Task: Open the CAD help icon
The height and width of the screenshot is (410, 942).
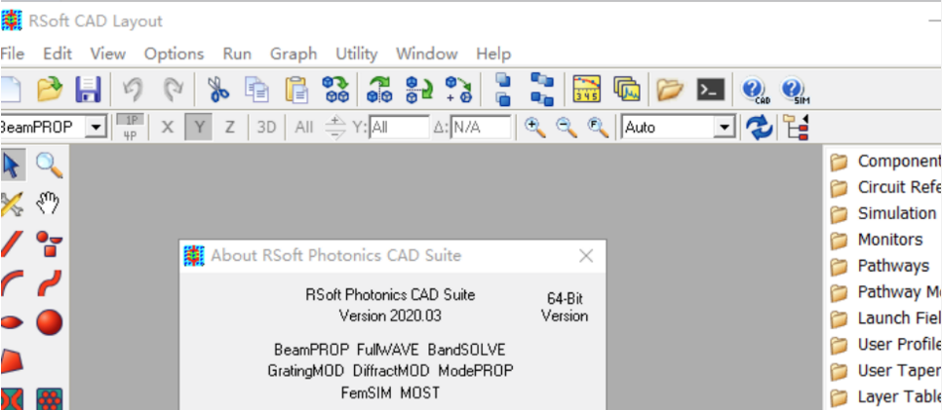Action: [754, 90]
